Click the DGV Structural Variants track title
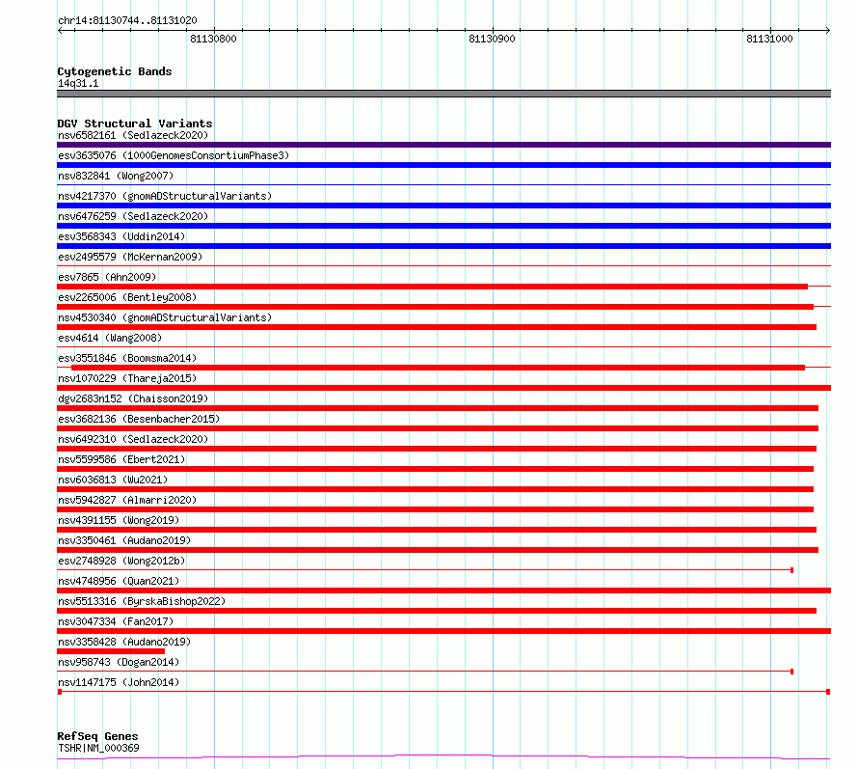This screenshot has height=769, width=858. pyautogui.click(x=135, y=124)
